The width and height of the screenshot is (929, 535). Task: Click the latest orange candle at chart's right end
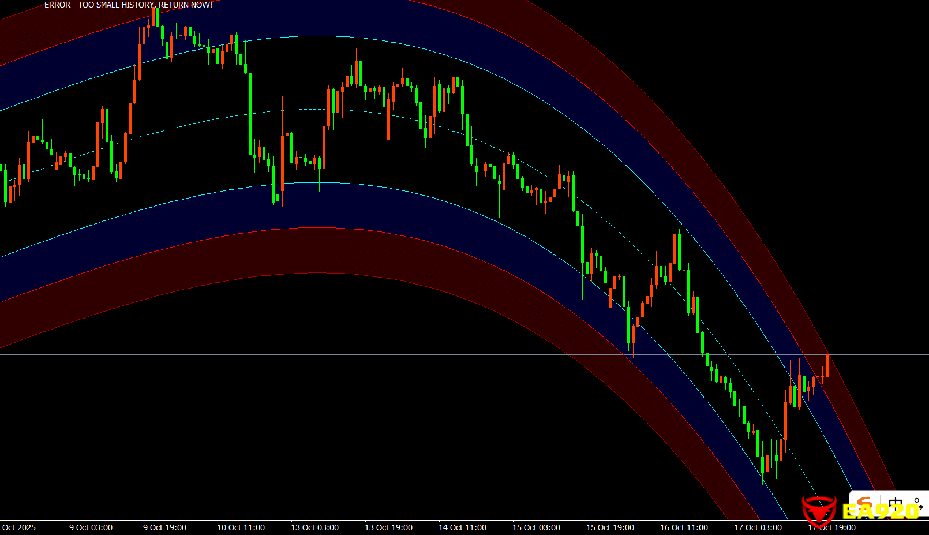[827, 366]
